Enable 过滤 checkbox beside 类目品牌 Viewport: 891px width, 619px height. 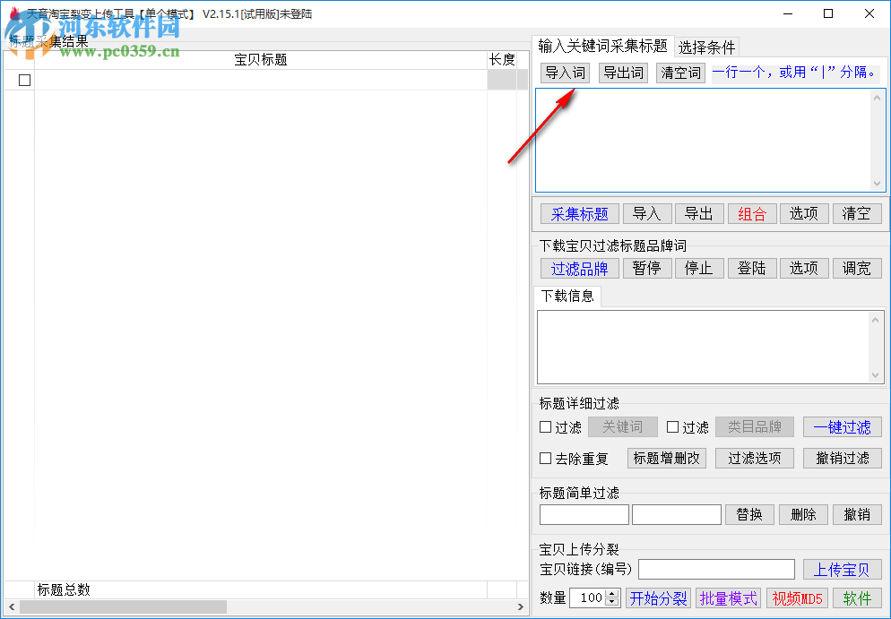(x=673, y=427)
